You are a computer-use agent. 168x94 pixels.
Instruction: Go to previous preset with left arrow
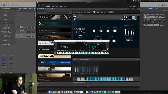pyautogui.click(x=42, y=6)
